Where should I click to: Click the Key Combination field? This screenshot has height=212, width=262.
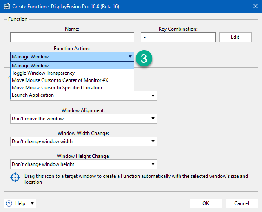click(x=178, y=37)
